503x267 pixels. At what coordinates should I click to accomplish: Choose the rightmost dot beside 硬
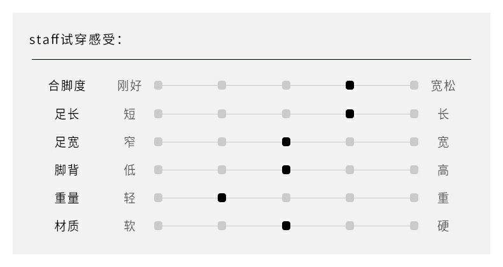414,226
